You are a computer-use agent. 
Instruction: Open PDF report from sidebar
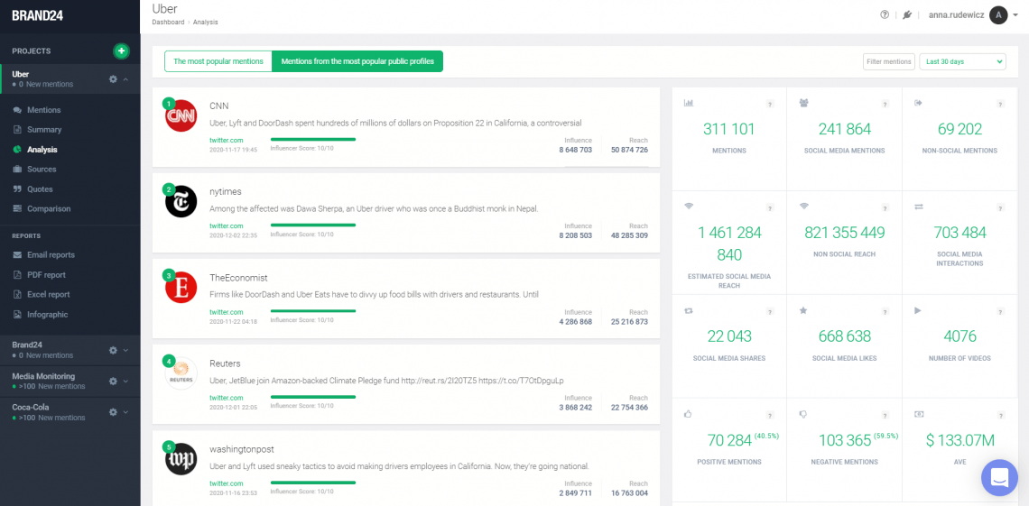point(46,275)
